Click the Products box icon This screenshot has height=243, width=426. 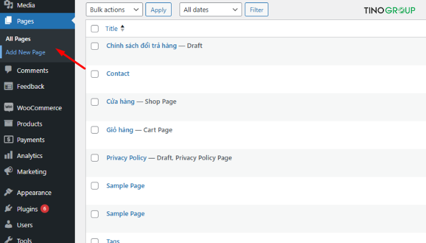(9, 123)
